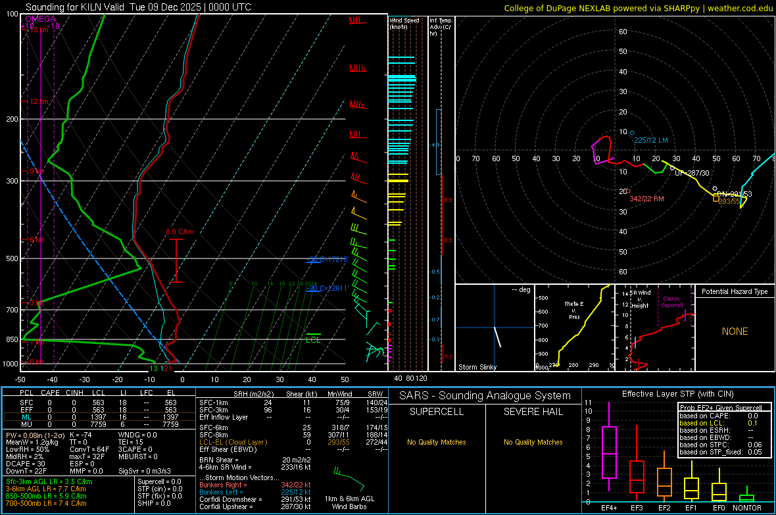Screen dimensions: 776x515
Task: Click the magenta OMEGA label
Action: pos(40,19)
